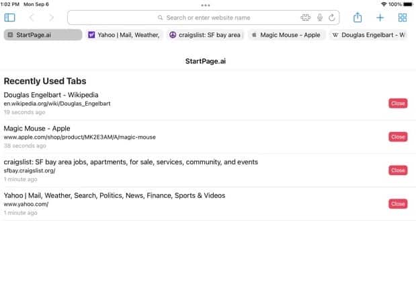
Task: Click the Recently Used Tabs heading
Action: coord(45,81)
